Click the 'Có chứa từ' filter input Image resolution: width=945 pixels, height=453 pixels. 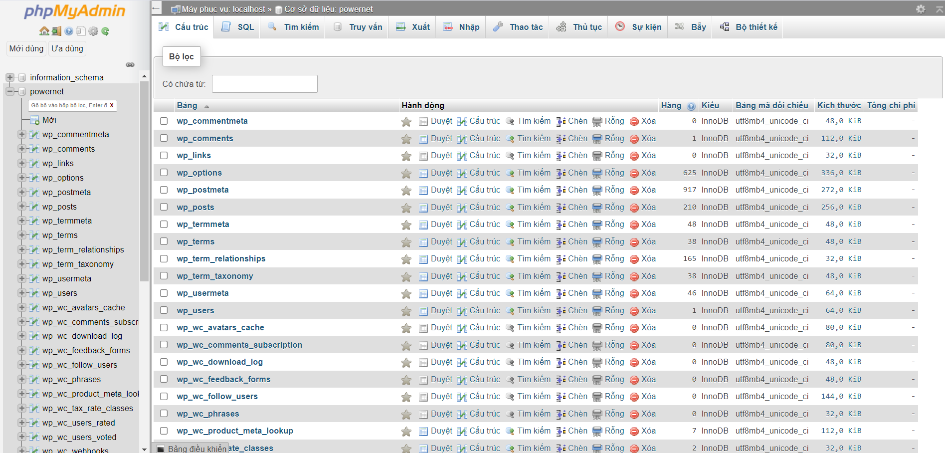tap(264, 84)
